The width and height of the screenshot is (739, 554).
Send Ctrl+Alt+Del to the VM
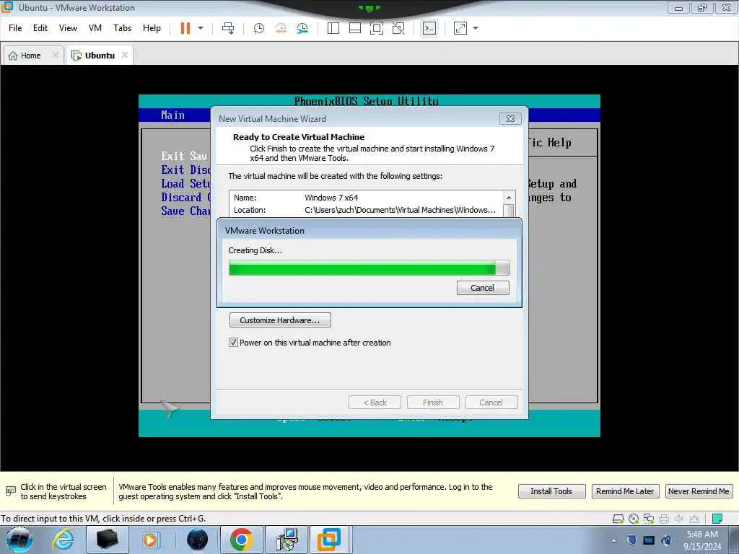point(228,28)
